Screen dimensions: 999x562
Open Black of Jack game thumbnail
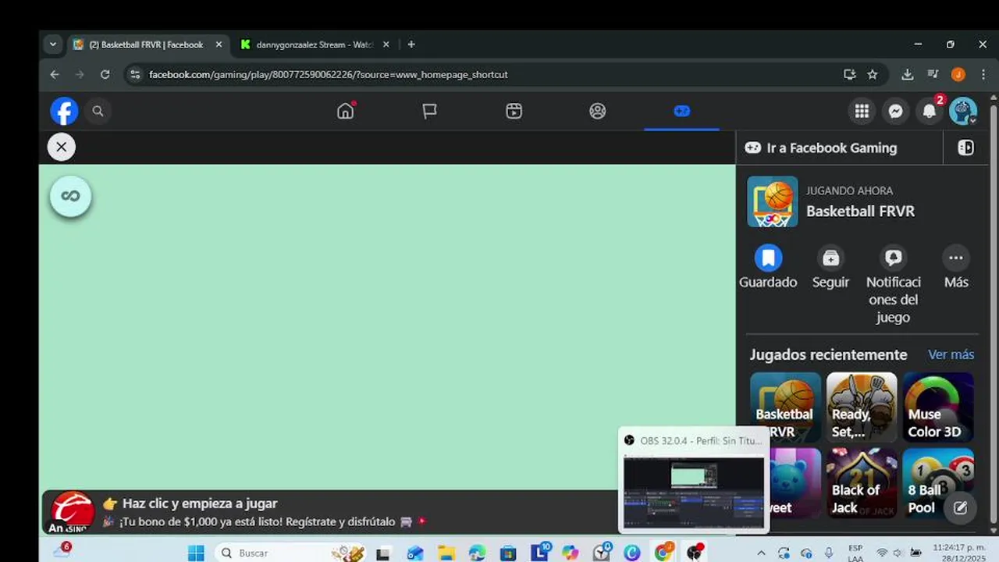pyautogui.click(x=862, y=483)
